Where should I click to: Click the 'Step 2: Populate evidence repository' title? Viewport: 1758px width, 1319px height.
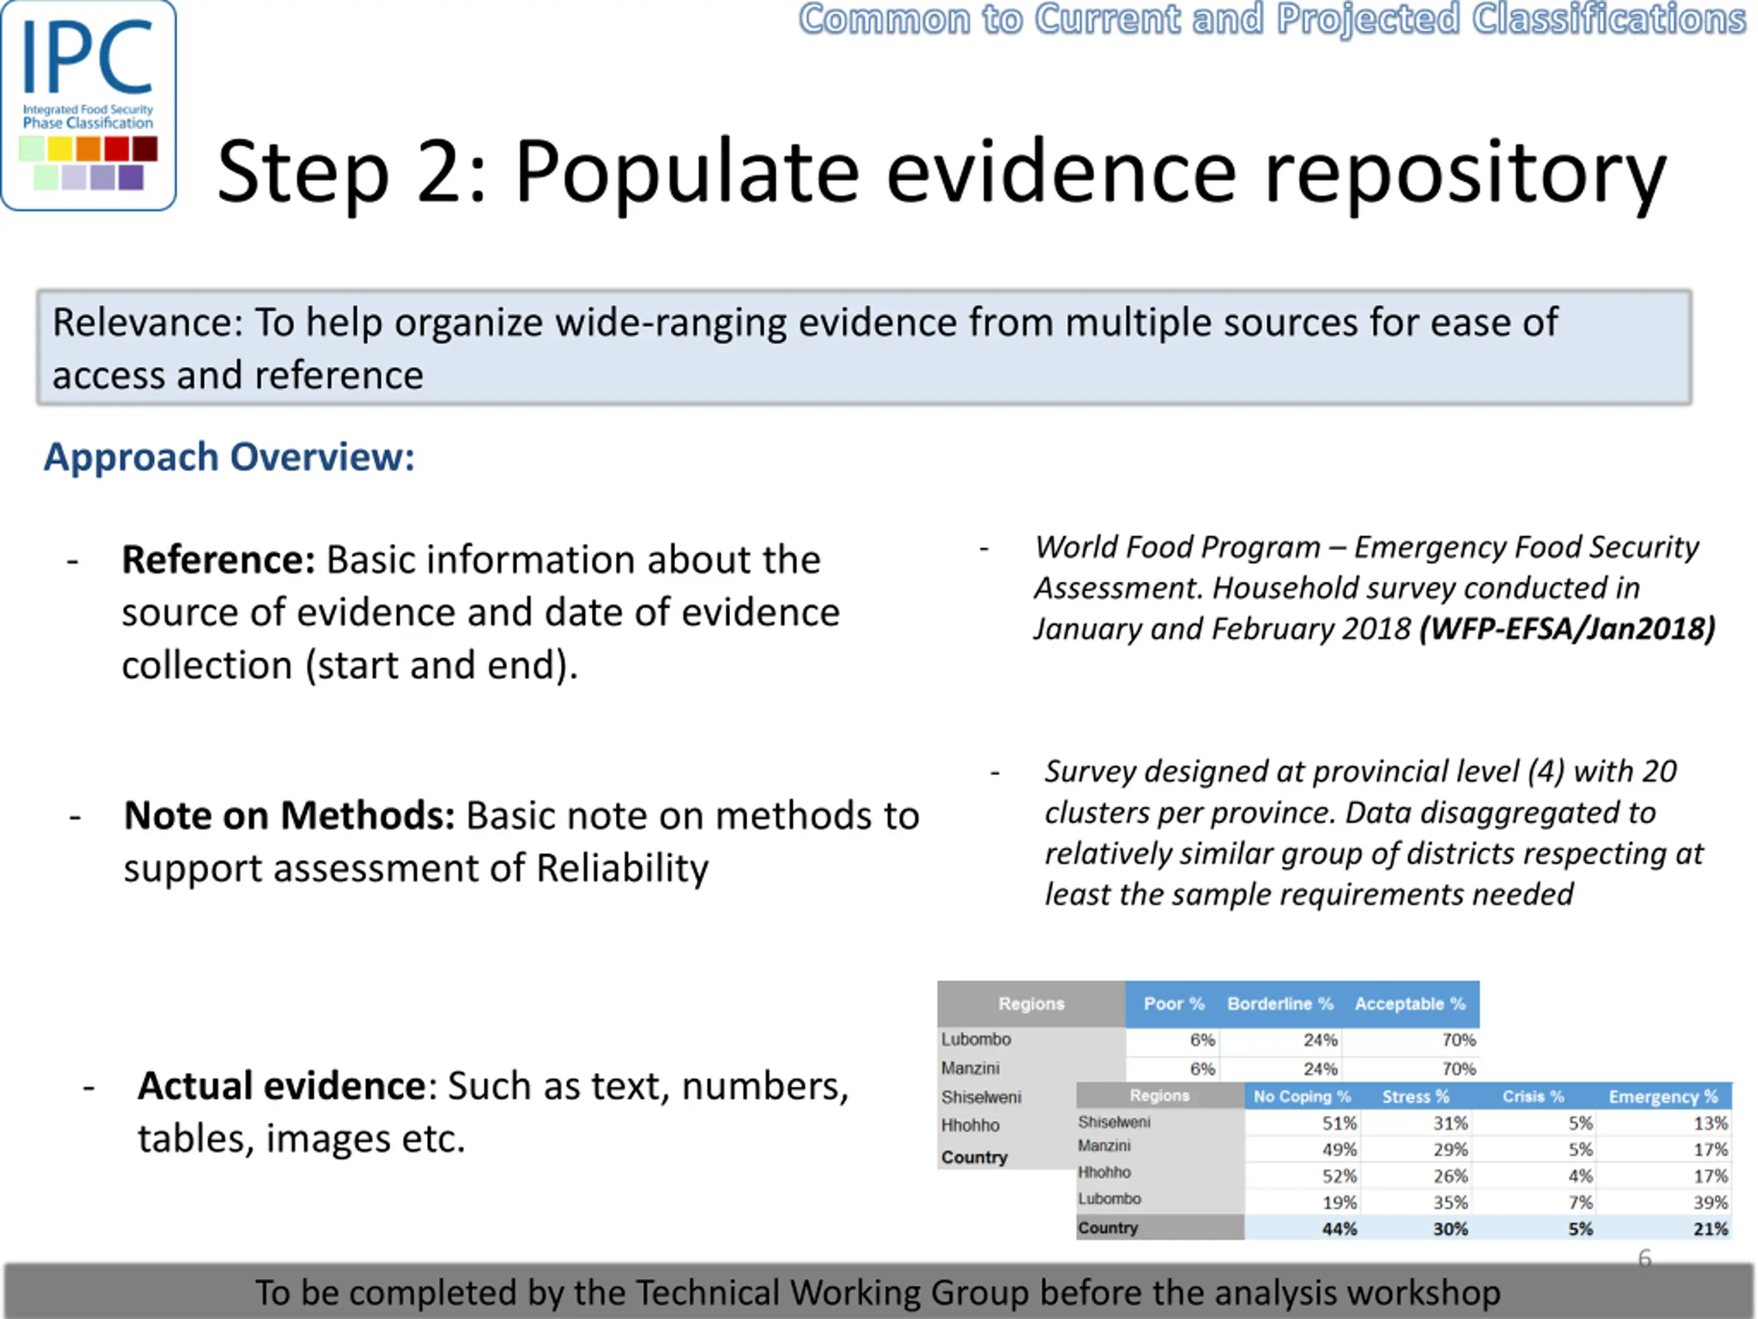[941, 171]
